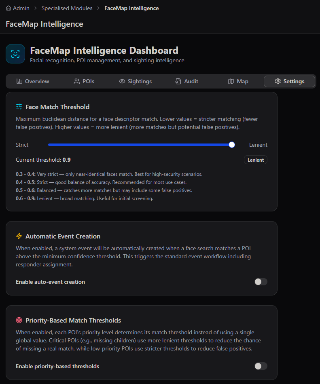Click the target icon beside Priority-Based Match Thresholds
The height and width of the screenshot is (384, 320).
tap(19, 320)
